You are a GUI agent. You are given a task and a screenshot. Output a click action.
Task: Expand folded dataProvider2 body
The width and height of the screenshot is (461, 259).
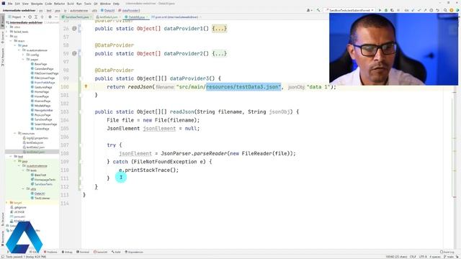pyautogui.click(x=219, y=53)
